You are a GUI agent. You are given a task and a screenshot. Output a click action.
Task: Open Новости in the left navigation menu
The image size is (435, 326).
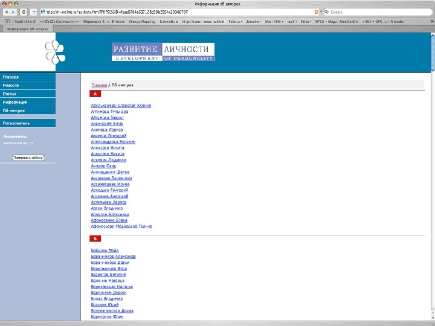tap(28, 85)
